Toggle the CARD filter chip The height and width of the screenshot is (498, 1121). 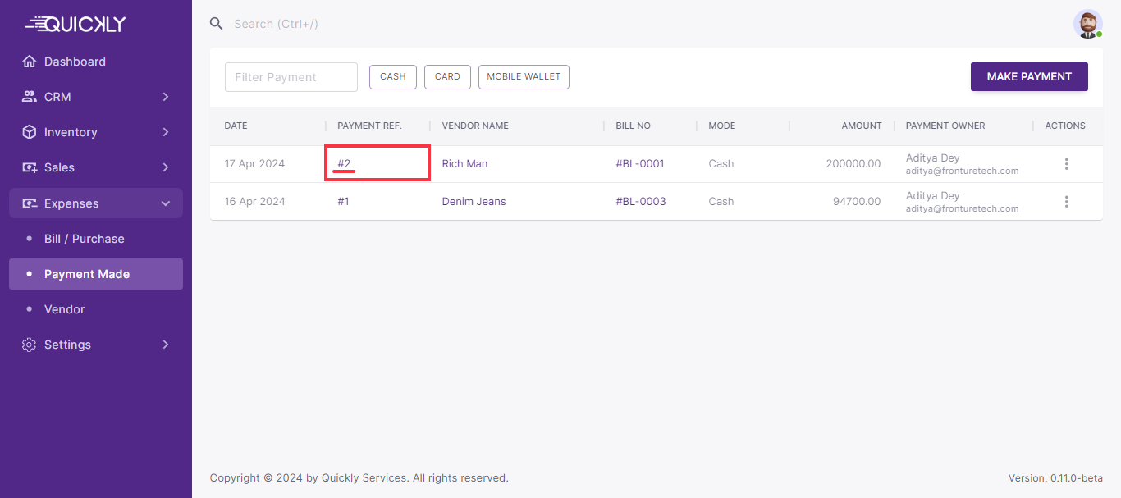447,76
